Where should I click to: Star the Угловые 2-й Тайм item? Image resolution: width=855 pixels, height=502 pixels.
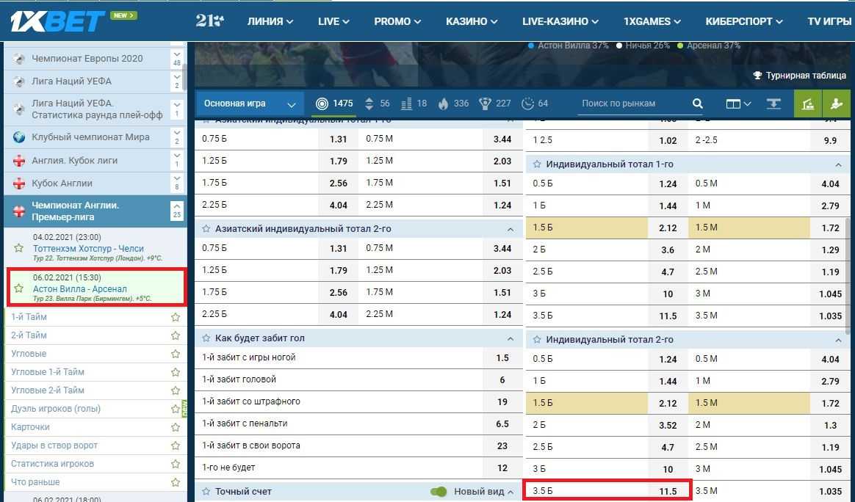click(x=175, y=390)
